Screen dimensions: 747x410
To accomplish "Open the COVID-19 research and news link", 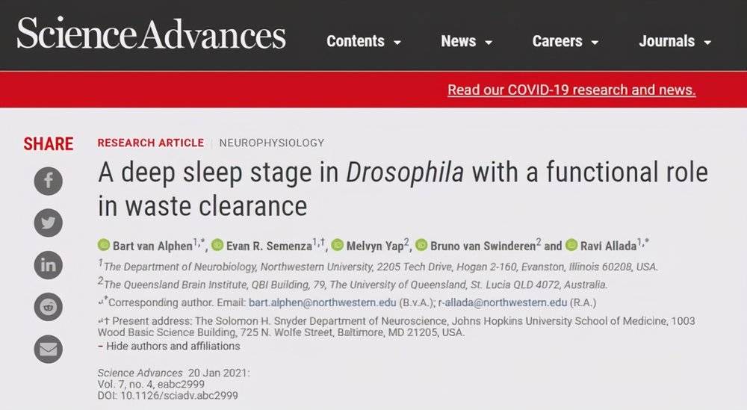I will point(571,90).
